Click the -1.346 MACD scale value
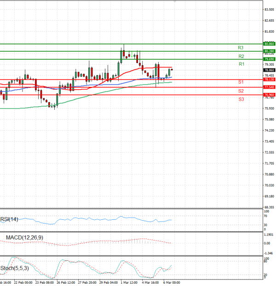Viewport: 276px width, 286px height. coord(269,253)
